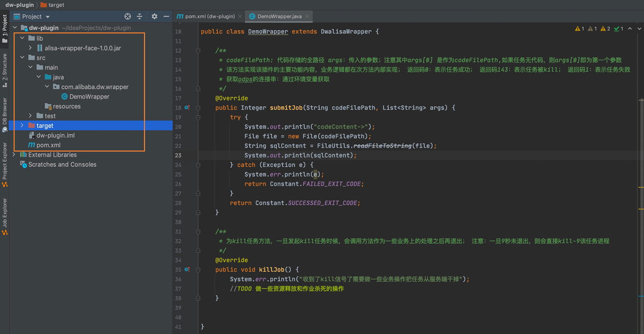
Task: Click the Scratches and Consoles icon
Action: pos(23,164)
